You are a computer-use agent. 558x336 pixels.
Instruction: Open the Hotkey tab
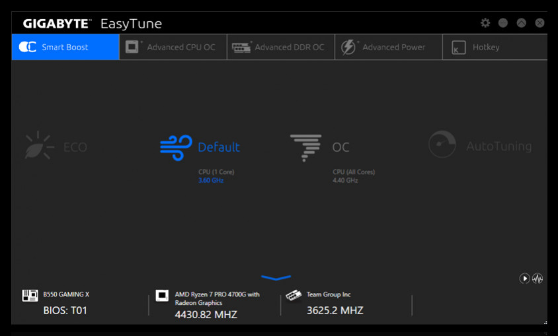495,47
